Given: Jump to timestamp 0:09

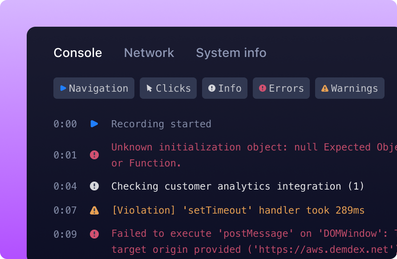Looking at the screenshot, I should [65, 234].
